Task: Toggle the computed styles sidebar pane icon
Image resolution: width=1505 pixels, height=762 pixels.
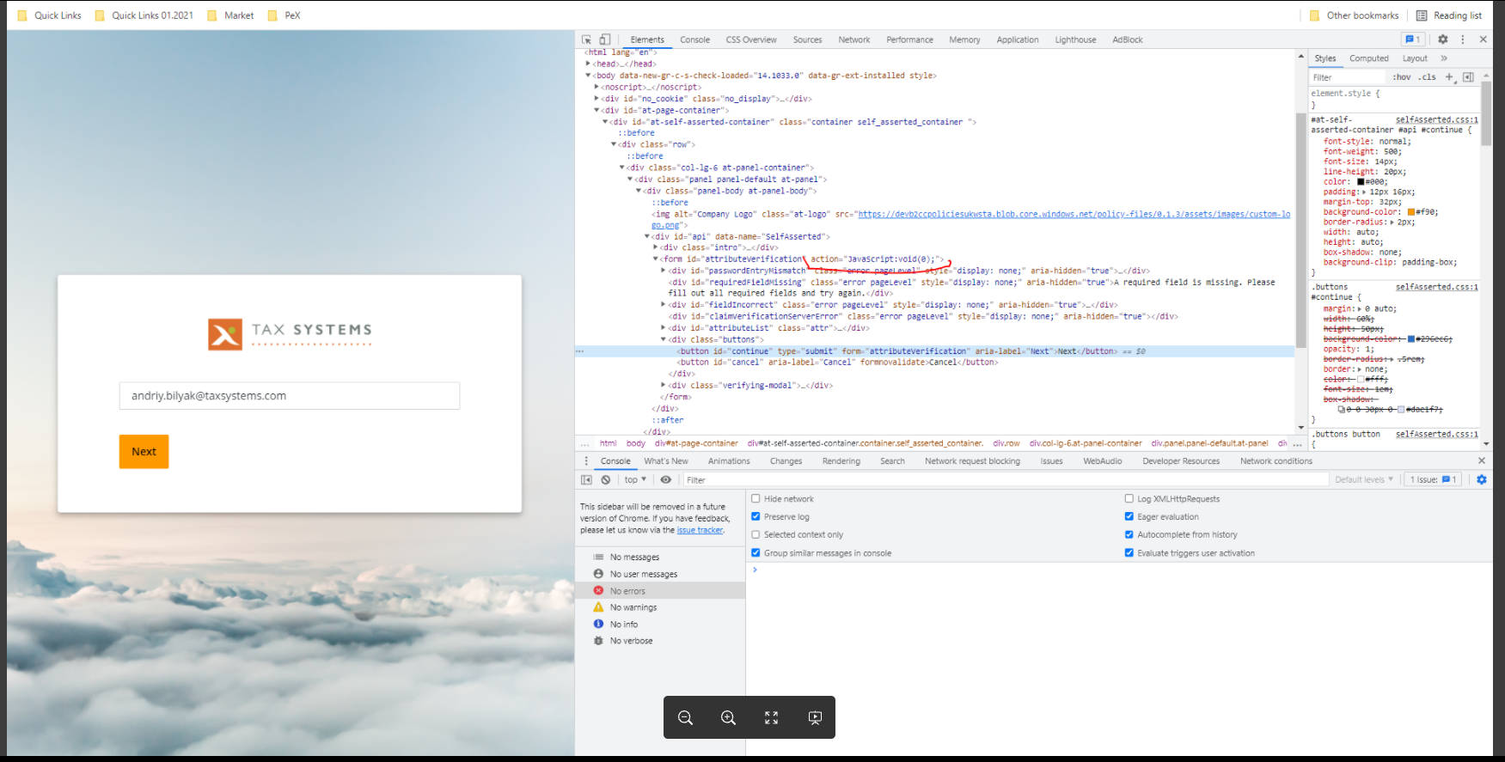Action: pyautogui.click(x=1468, y=77)
